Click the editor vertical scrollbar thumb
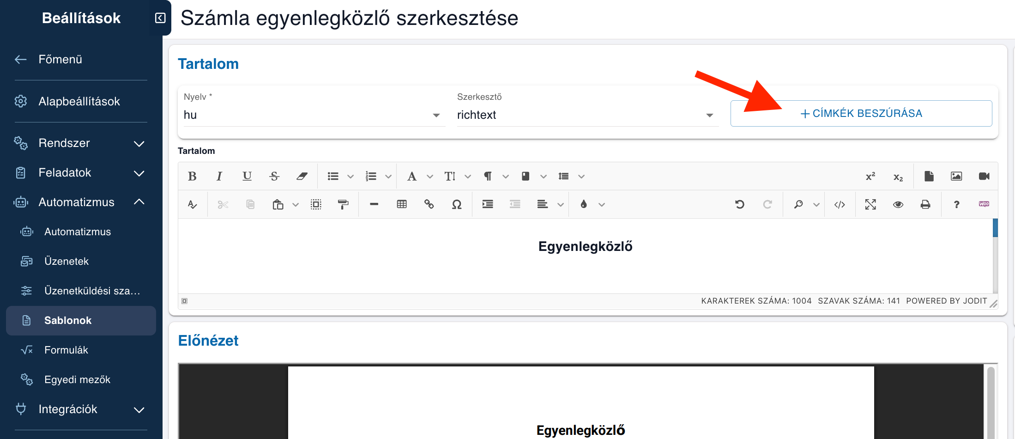This screenshot has width=1015, height=439. pos(995,228)
